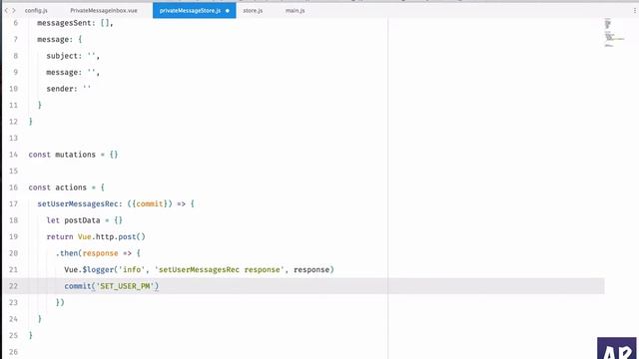
Task: Click line number 22 in gutter
Action: (x=13, y=286)
